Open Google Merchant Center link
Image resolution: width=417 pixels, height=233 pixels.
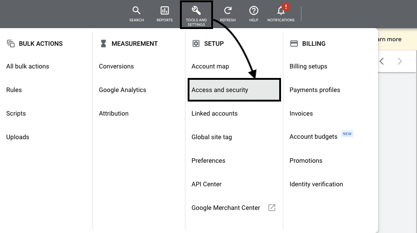[x=226, y=208]
